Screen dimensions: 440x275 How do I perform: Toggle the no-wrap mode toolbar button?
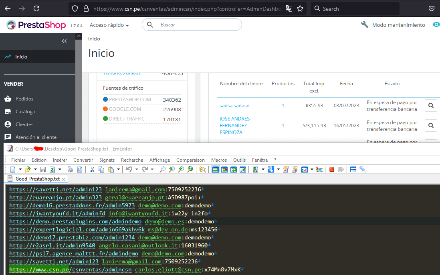click(216, 169)
